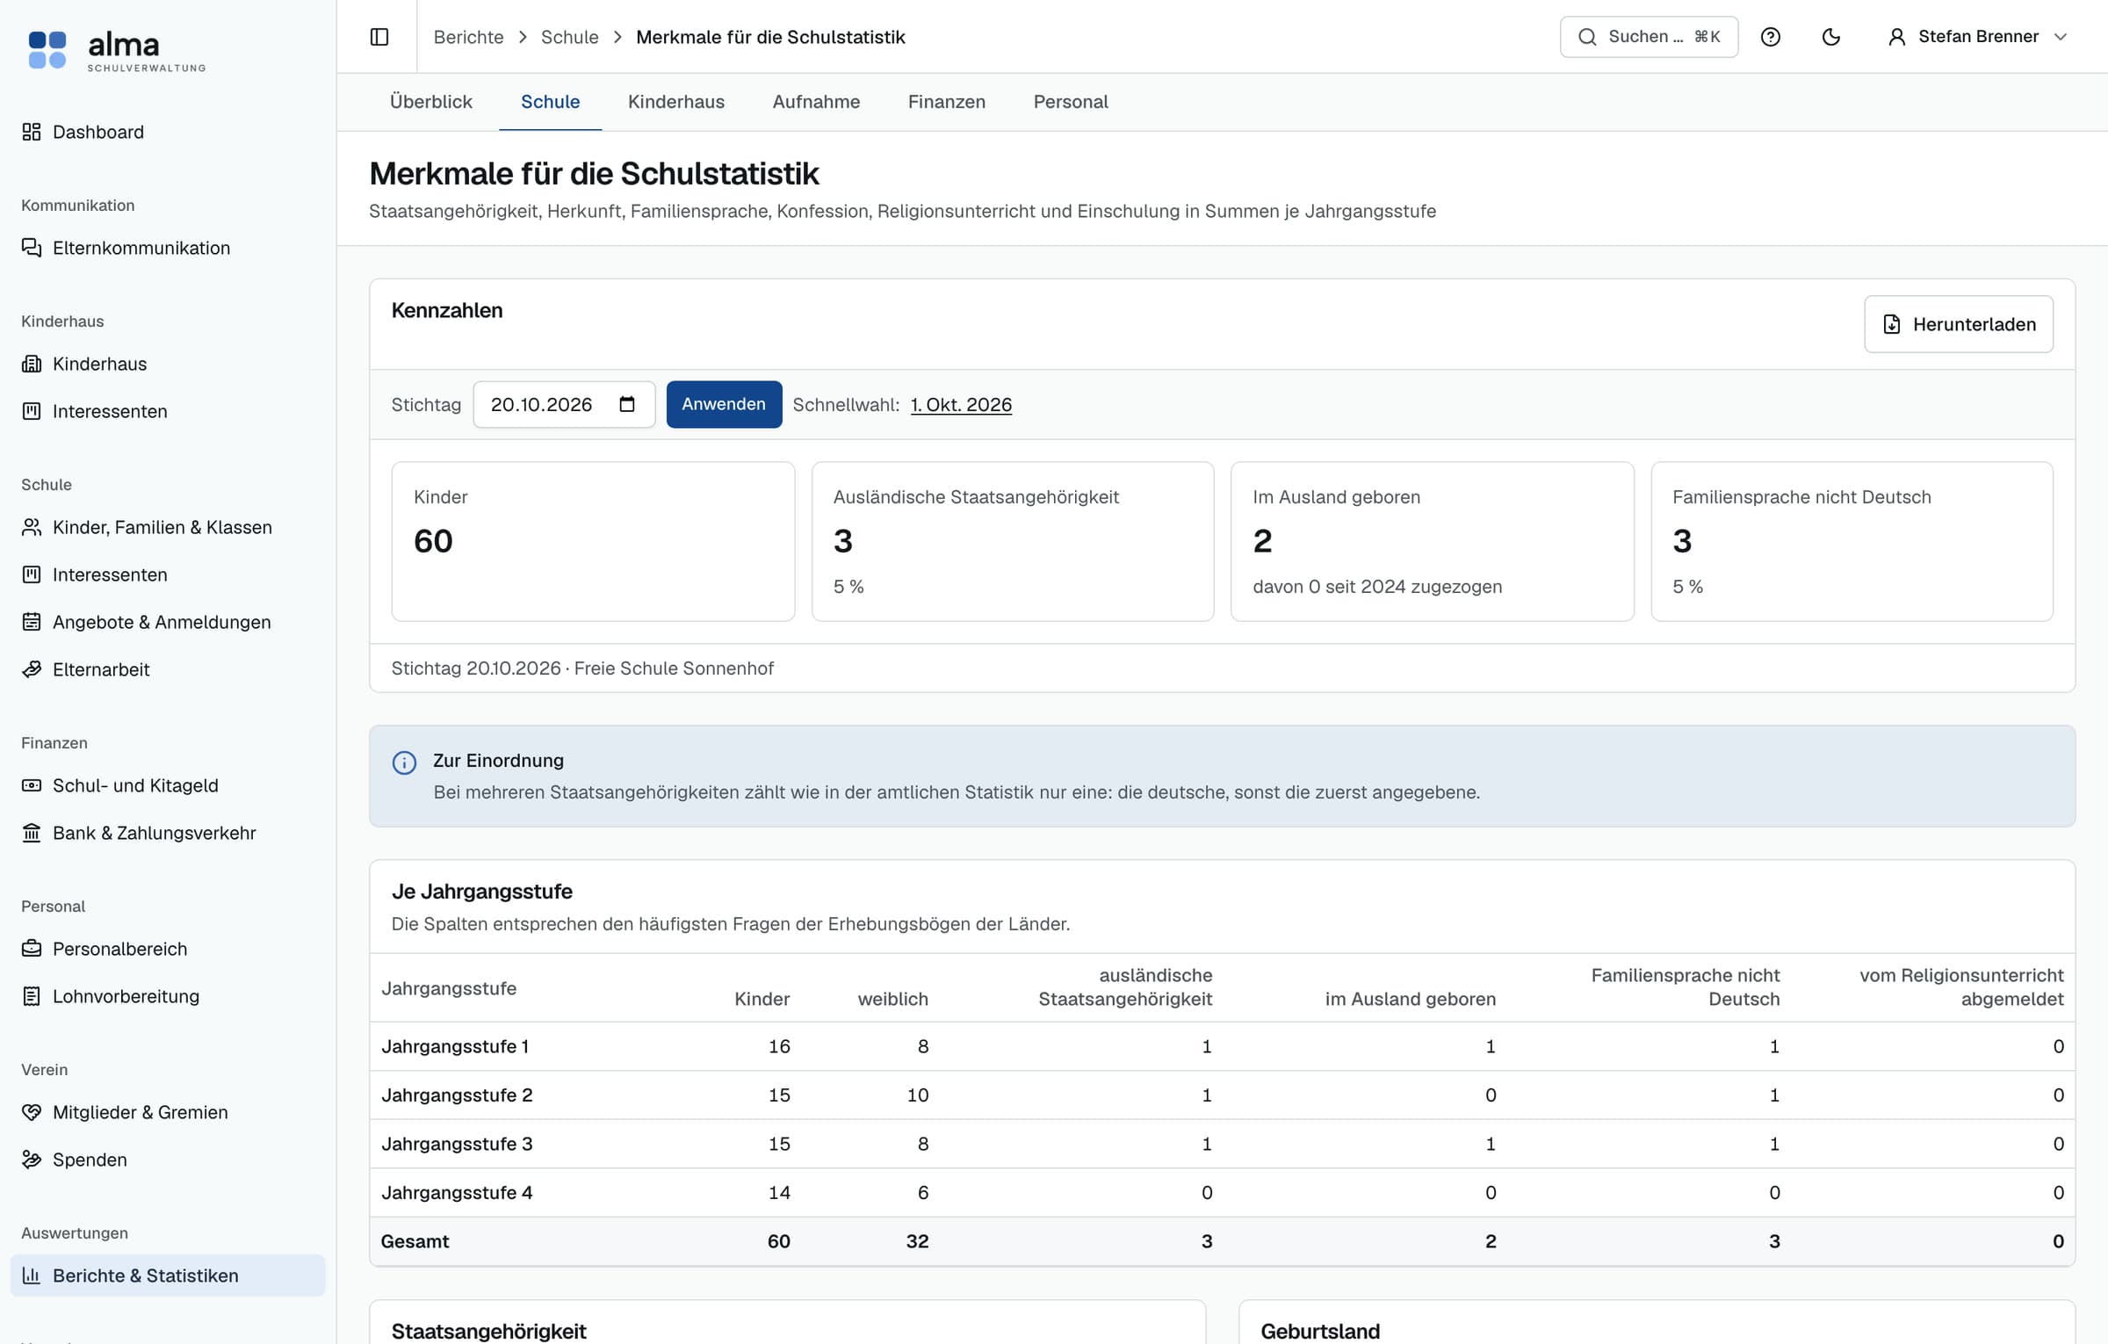Go to Elternarbeit
The height and width of the screenshot is (1344, 2108).
coord(168,669)
